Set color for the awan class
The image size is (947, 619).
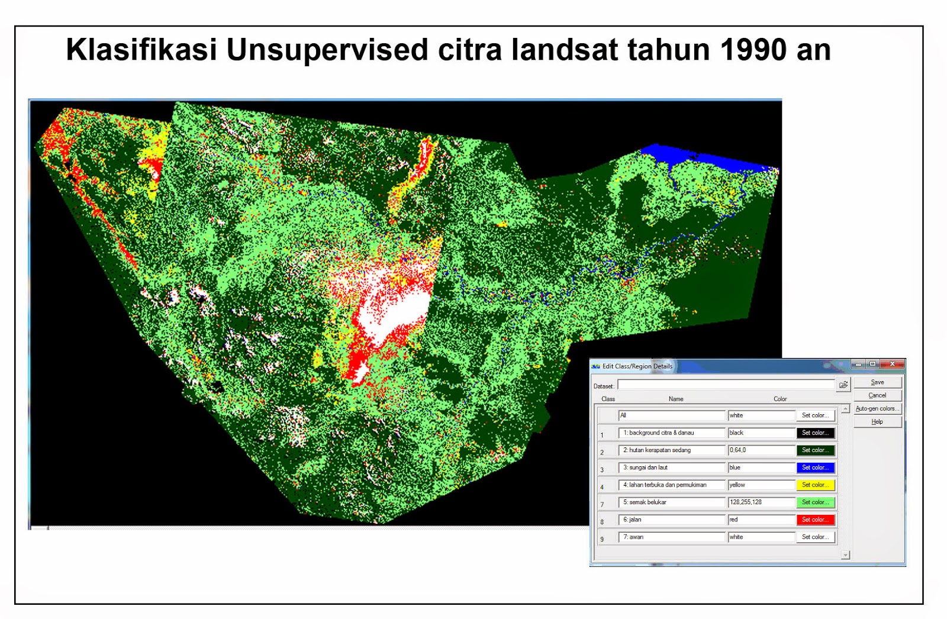(x=815, y=537)
